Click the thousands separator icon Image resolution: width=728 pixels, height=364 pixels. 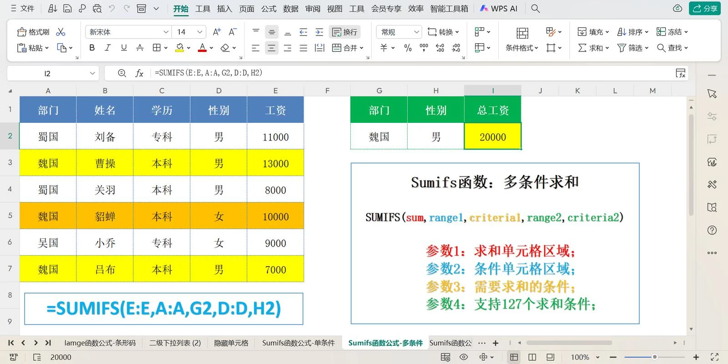424,48
